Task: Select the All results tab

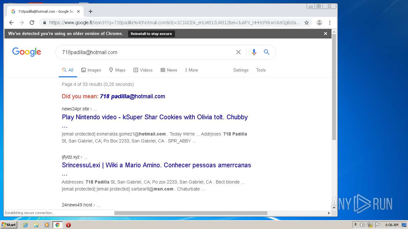Action: [68, 70]
